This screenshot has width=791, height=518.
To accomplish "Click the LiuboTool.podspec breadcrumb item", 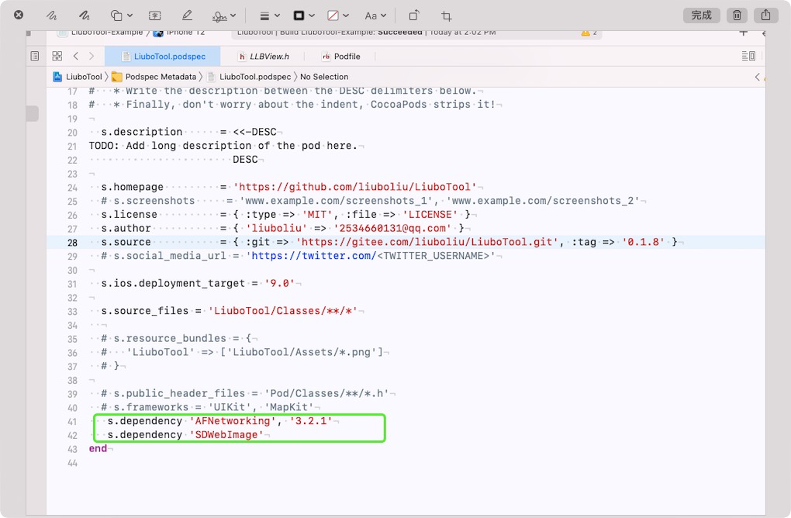I will point(249,77).
